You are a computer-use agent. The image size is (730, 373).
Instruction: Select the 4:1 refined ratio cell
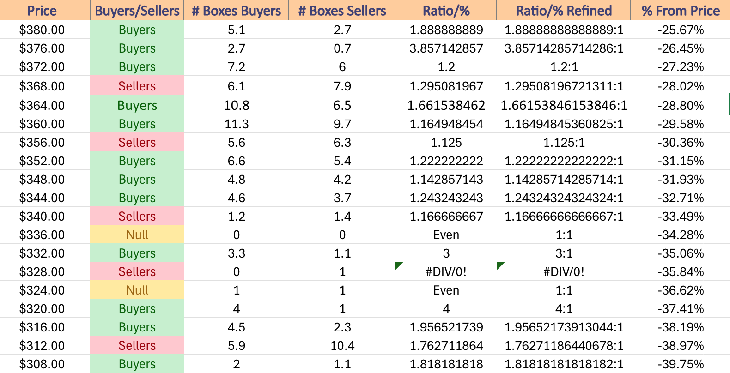point(564,308)
